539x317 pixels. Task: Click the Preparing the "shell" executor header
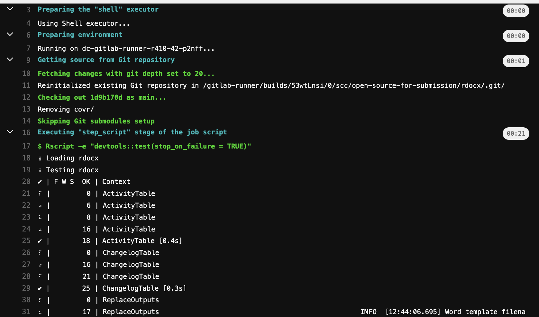(98, 9)
